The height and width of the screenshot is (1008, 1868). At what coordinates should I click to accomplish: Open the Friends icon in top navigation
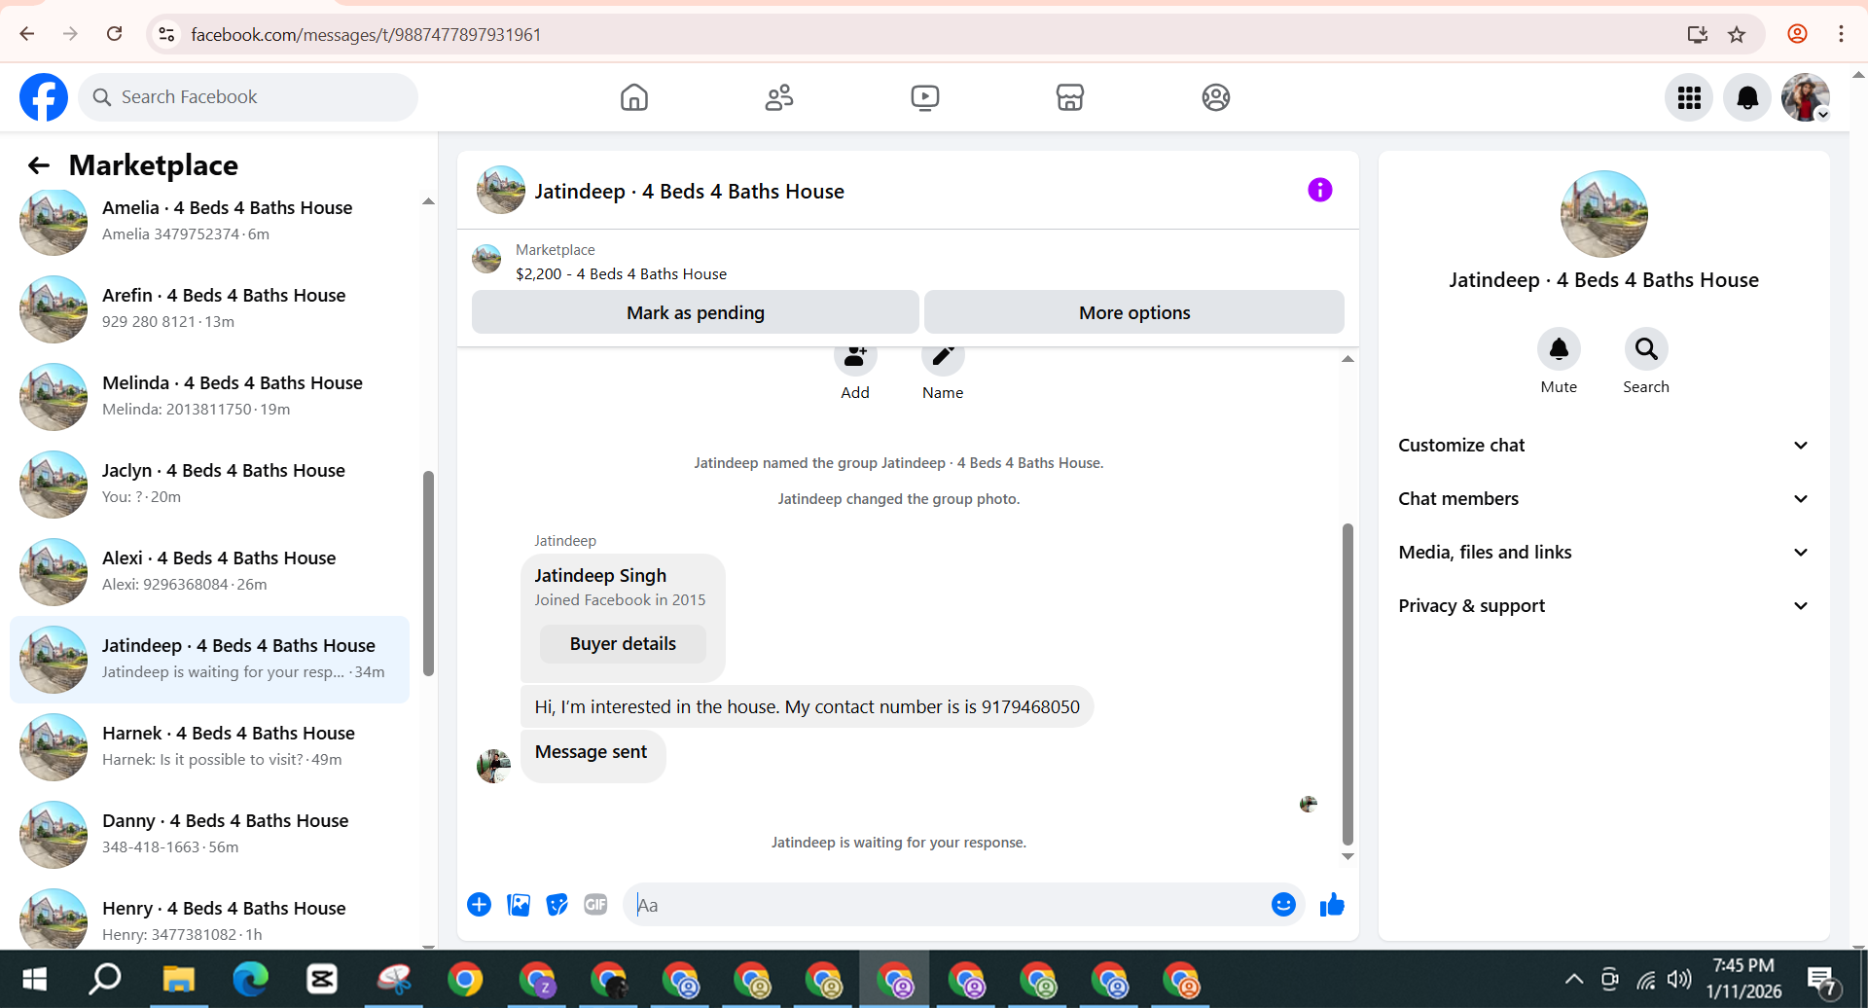tap(779, 97)
